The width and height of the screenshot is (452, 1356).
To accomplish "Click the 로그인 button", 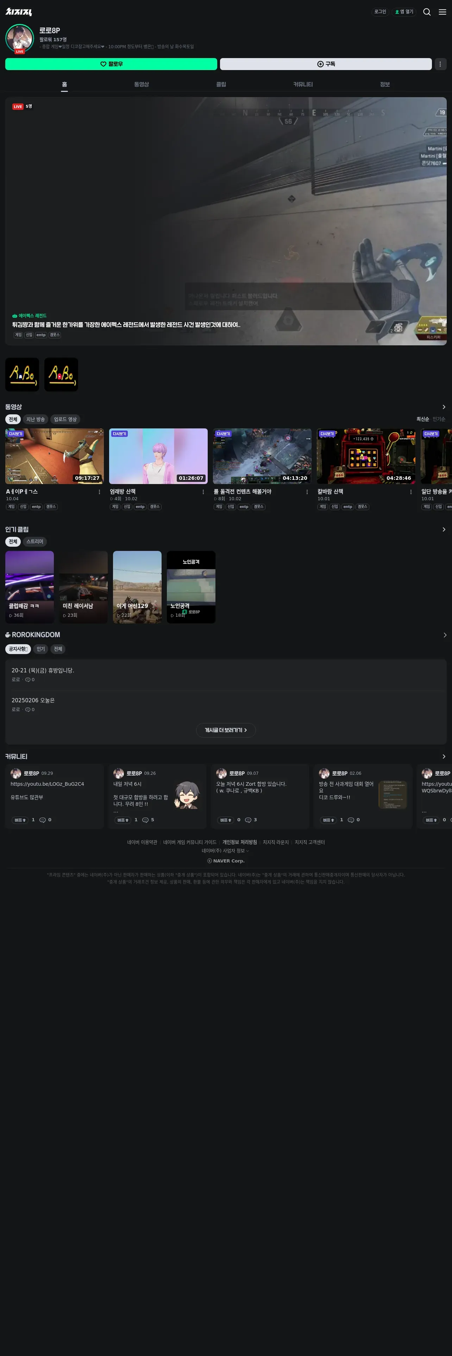I will click(x=380, y=12).
